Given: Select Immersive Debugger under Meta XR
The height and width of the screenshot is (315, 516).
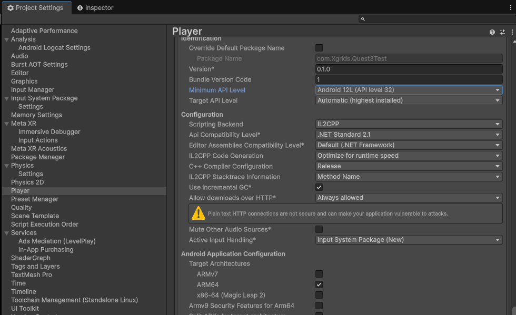Looking at the screenshot, I should pos(49,131).
